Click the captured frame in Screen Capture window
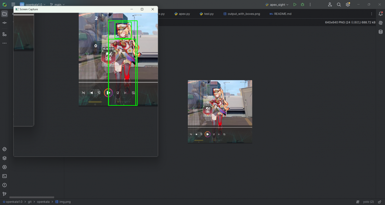This screenshot has width=385, height=205. (118, 59)
